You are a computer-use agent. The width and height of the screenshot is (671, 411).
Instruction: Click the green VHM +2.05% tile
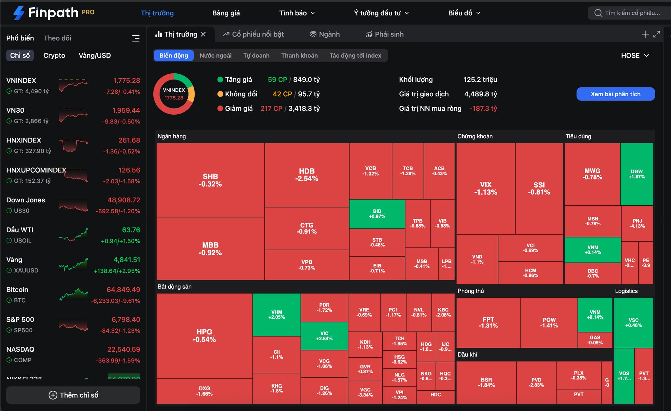277,315
